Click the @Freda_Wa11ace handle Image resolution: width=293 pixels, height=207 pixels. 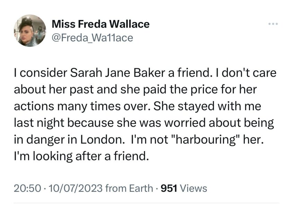[92, 37]
